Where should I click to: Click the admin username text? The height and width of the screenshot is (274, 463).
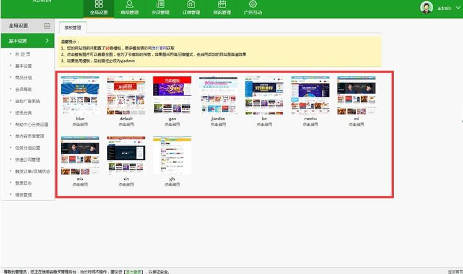444,8
